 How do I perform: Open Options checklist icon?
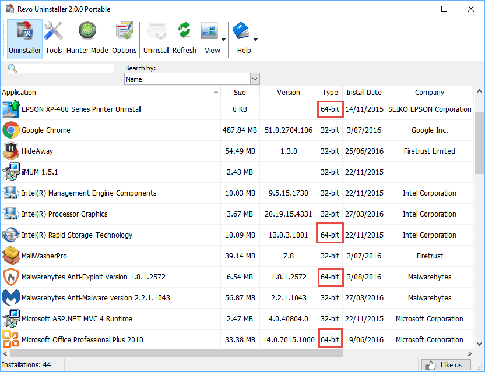pyautogui.click(x=124, y=30)
